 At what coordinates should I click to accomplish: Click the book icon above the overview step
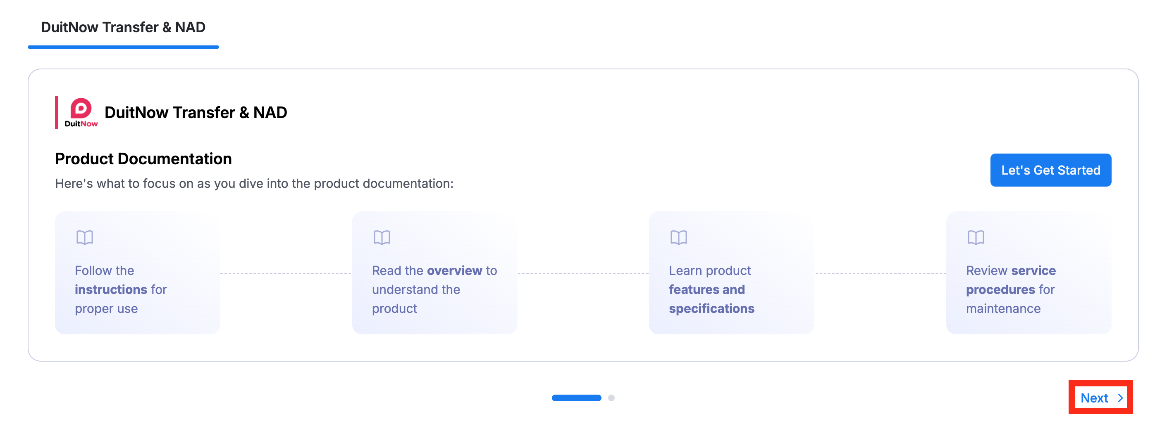[383, 237]
